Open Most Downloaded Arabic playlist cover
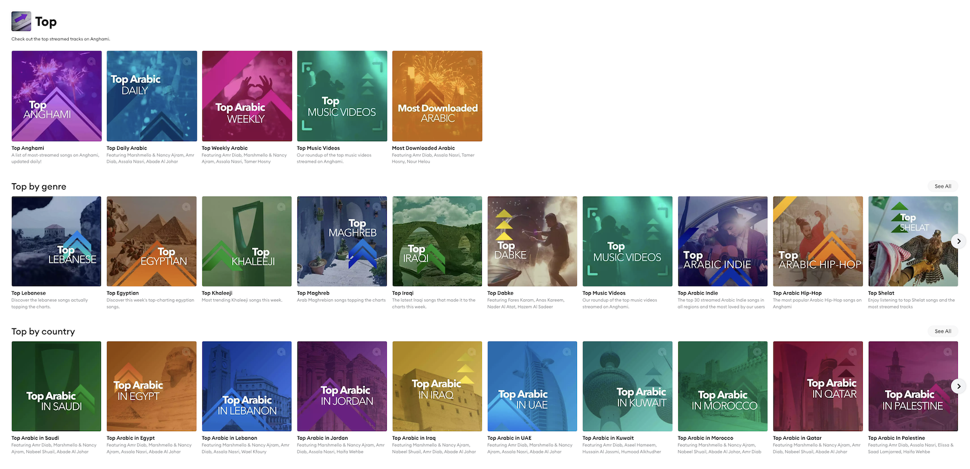This screenshot has width=970, height=469. click(x=437, y=96)
